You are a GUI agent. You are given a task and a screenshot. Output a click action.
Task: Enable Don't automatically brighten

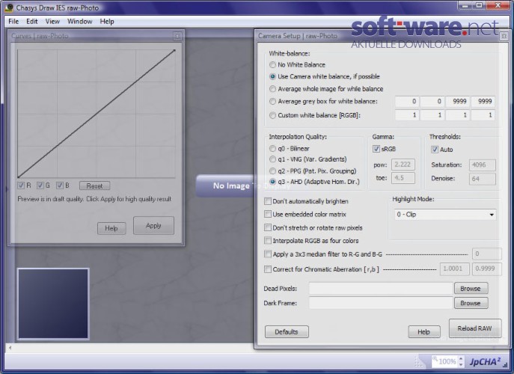point(268,201)
